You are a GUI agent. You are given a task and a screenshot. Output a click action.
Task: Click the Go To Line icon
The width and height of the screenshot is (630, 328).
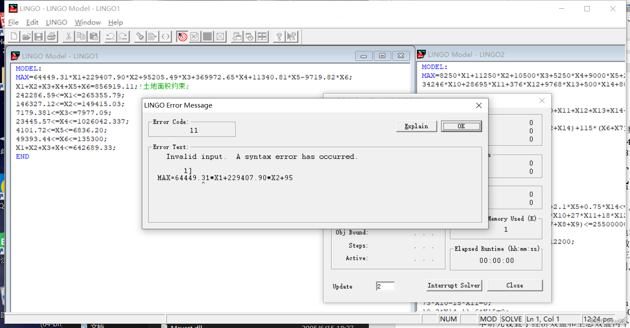tap(153, 36)
